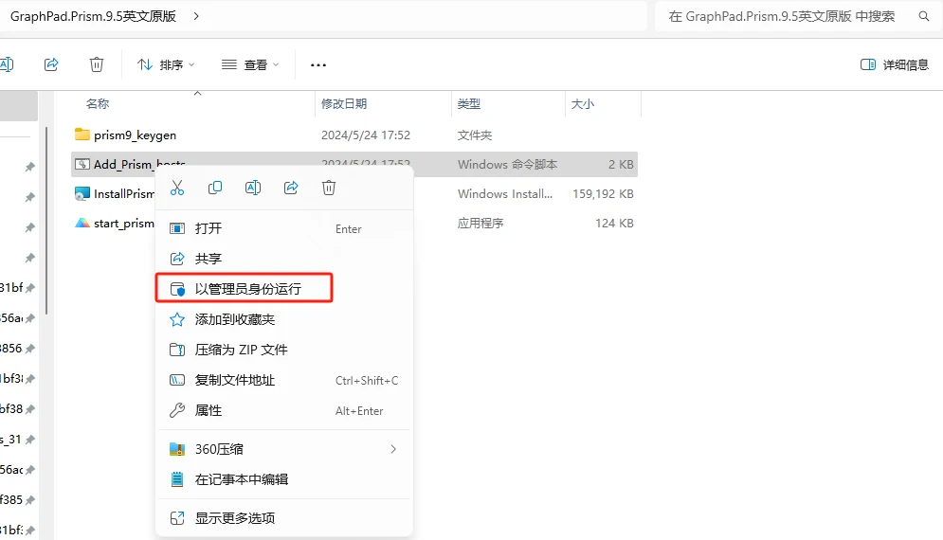
Task: Click the search magnifier icon
Action: pos(924,16)
